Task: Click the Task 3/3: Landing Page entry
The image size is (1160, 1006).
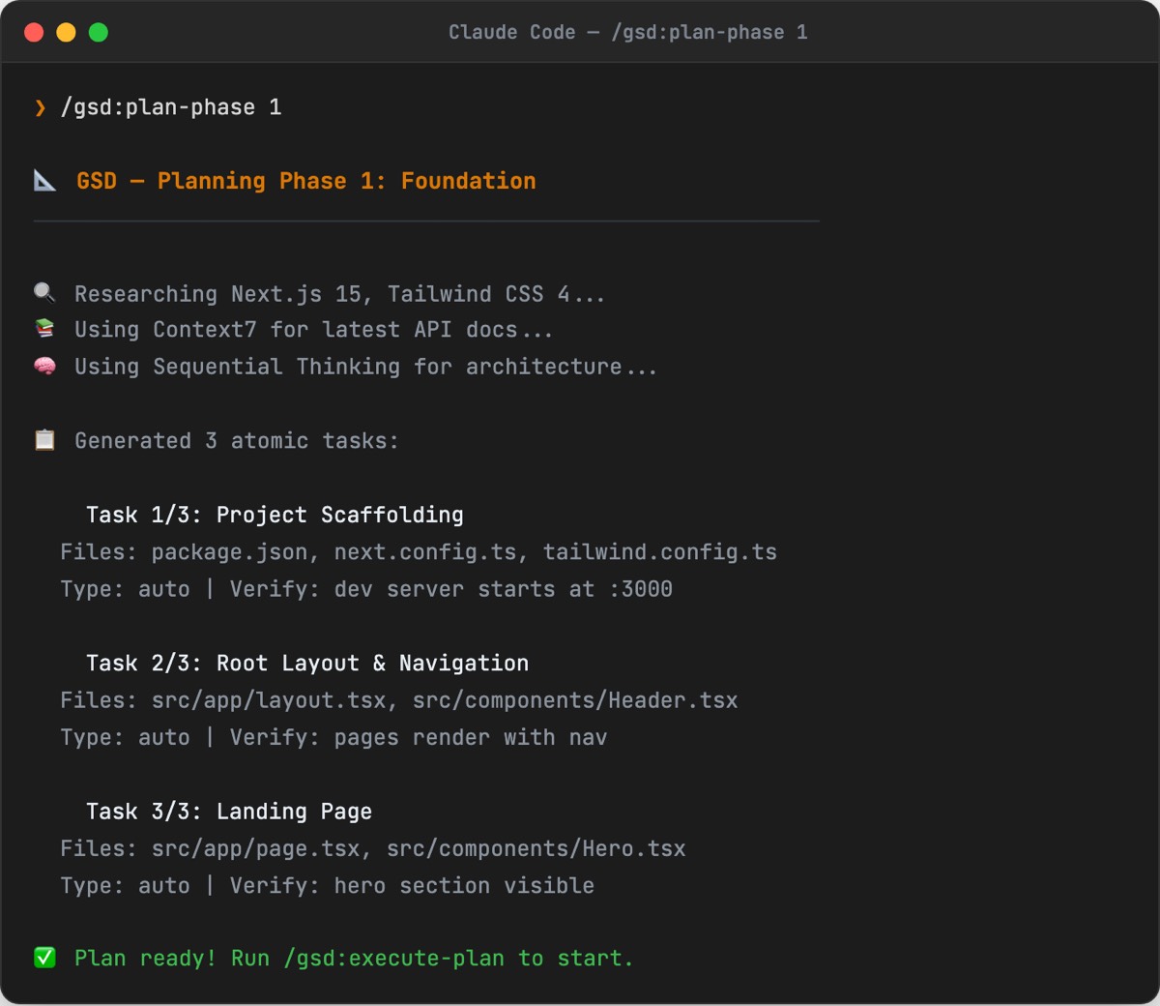Action: tap(230, 811)
